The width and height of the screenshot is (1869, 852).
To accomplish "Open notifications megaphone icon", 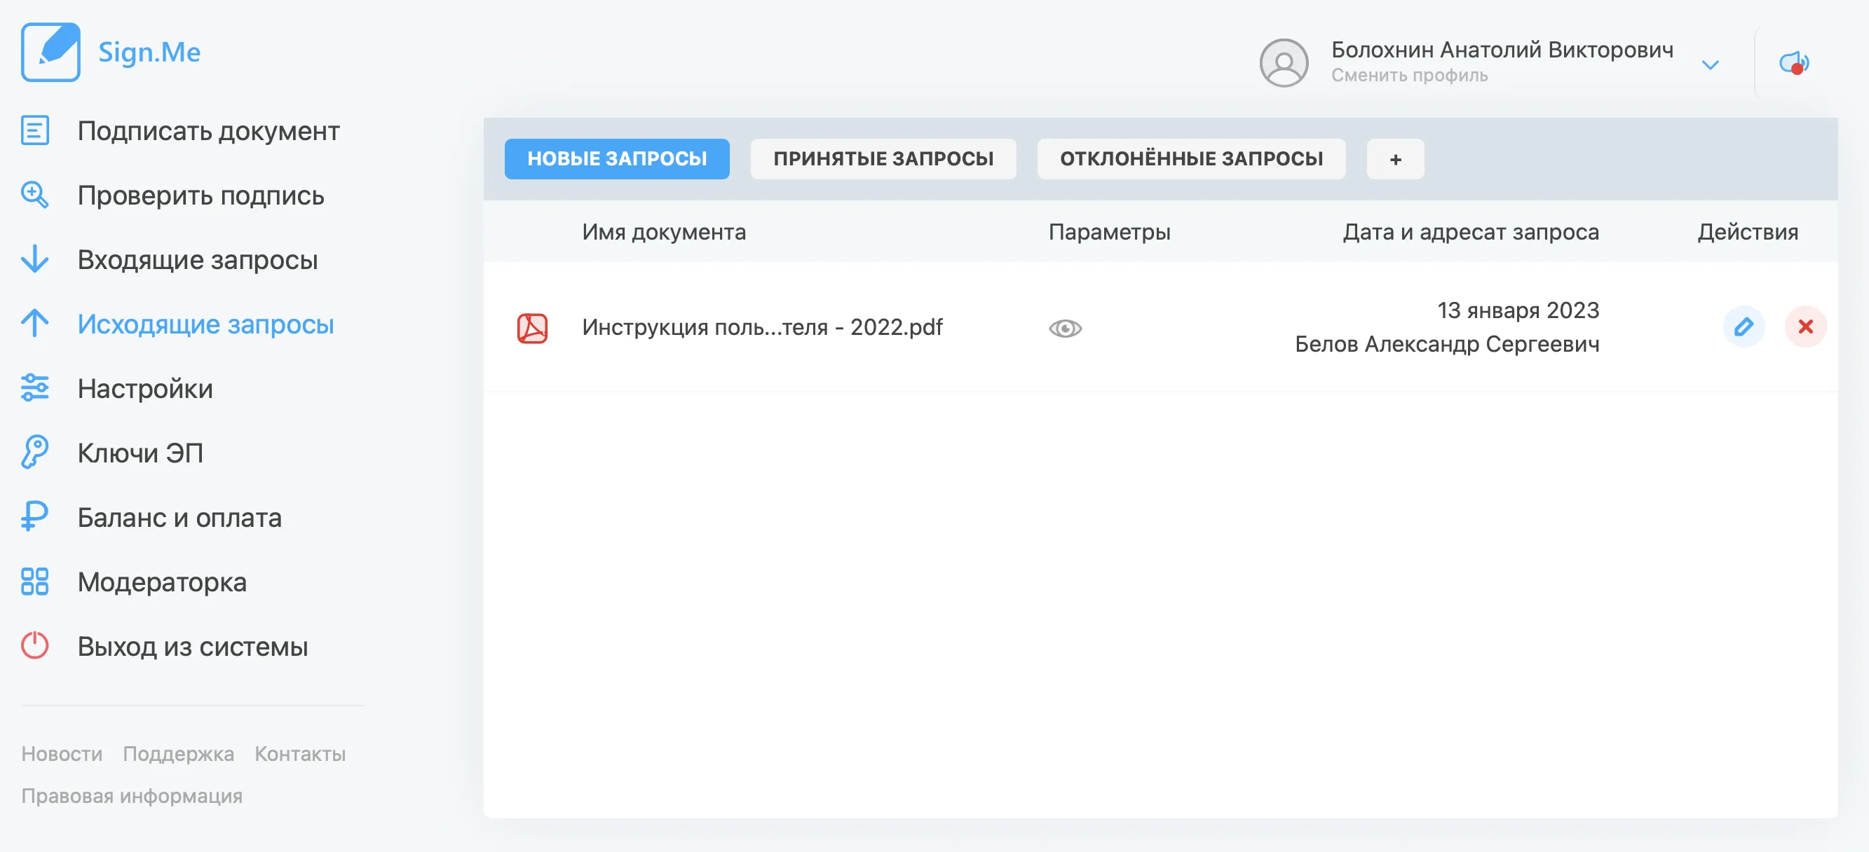I will coord(1794,63).
